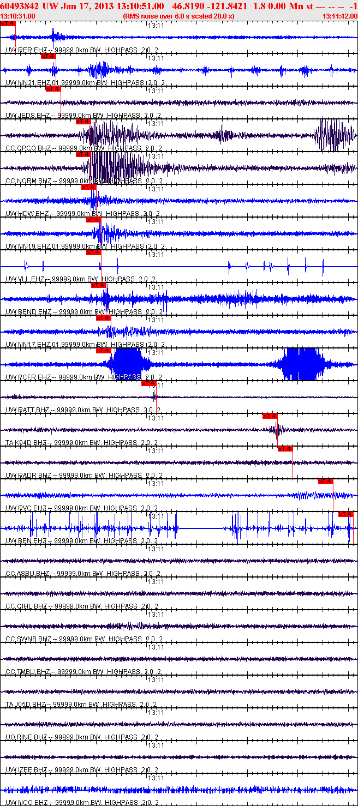Click the red pick flag on the UW PCFR trace
The width and height of the screenshot is (358, 806).
(103, 351)
